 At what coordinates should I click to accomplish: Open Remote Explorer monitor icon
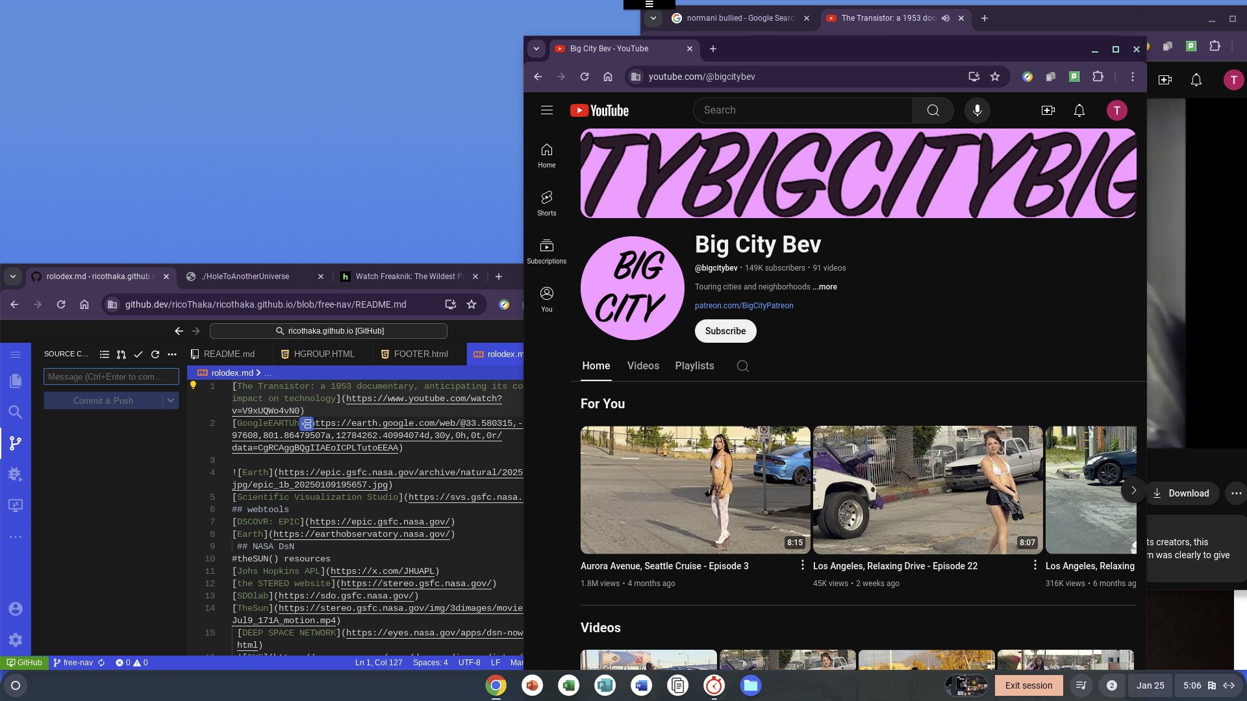click(16, 506)
